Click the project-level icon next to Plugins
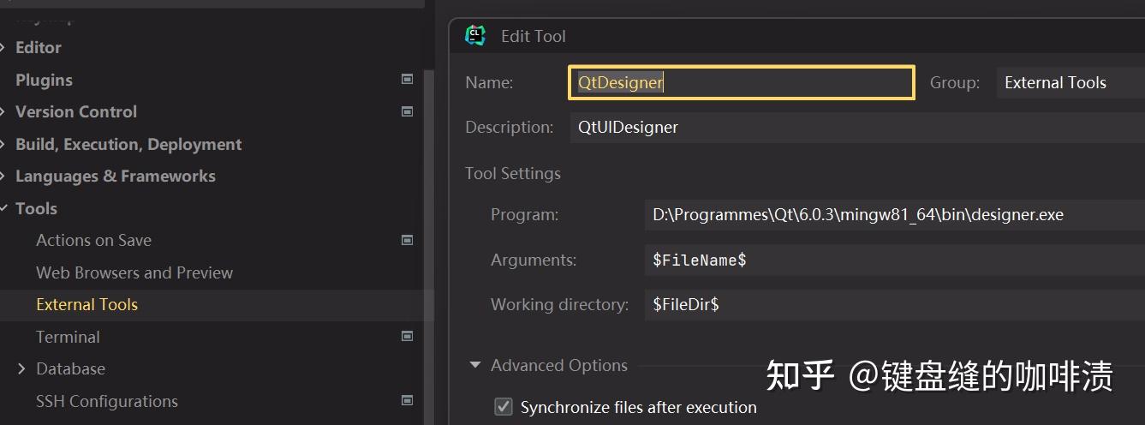The image size is (1145, 425). (x=408, y=80)
